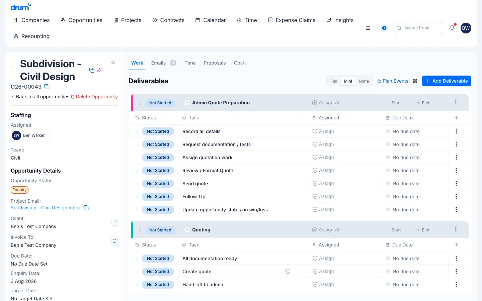Set due date for Review / Format Quote
Screen dimensions: 482x301
tap(403, 171)
